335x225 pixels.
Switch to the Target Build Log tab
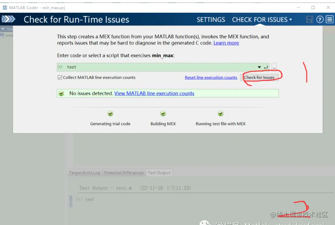pos(85,172)
